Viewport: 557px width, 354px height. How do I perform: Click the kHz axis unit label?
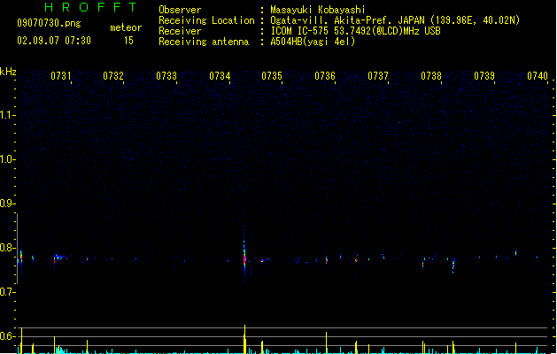[8, 72]
